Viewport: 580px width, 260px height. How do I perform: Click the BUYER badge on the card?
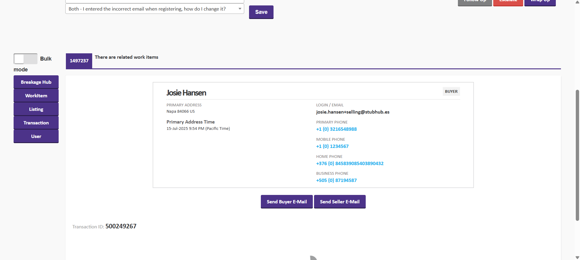coord(451,92)
